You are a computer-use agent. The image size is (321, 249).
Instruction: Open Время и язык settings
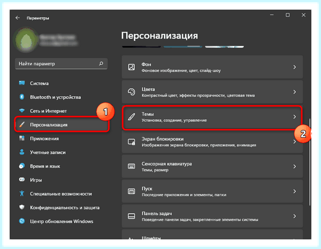click(x=61, y=166)
